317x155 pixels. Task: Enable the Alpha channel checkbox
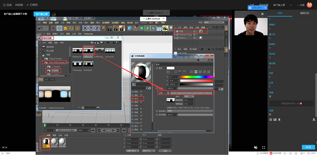point(141,123)
